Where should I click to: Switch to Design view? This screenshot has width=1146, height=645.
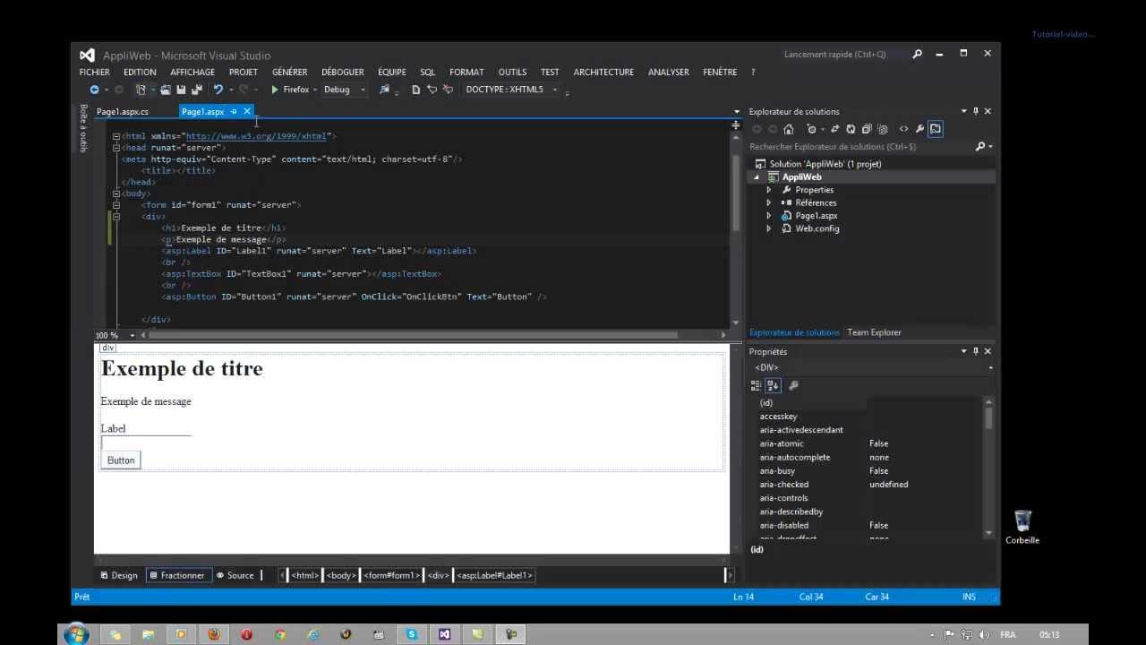click(119, 575)
